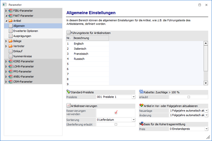The image size is (212, 141).
Task: Click the Belege folder icon
Action: [10, 41]
